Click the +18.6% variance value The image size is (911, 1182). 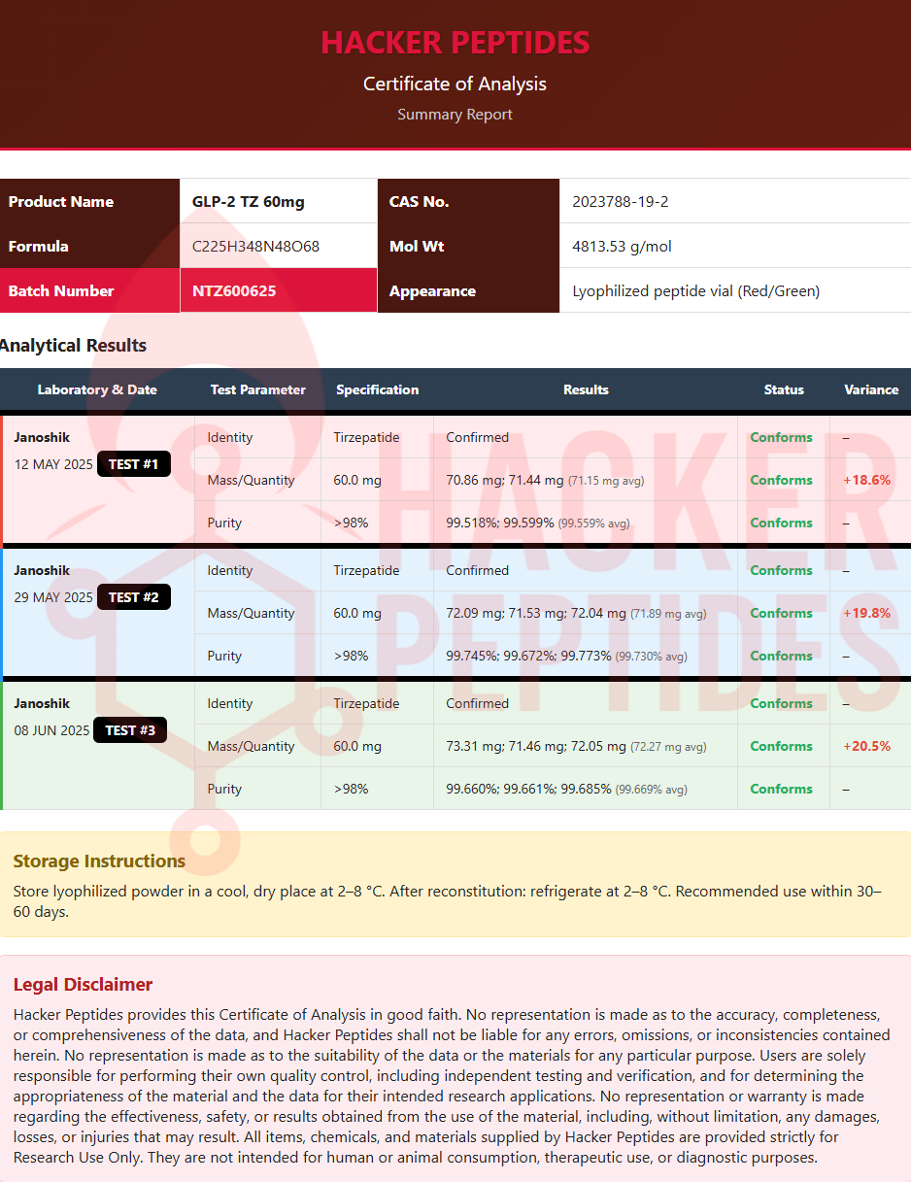pos(867,480)
